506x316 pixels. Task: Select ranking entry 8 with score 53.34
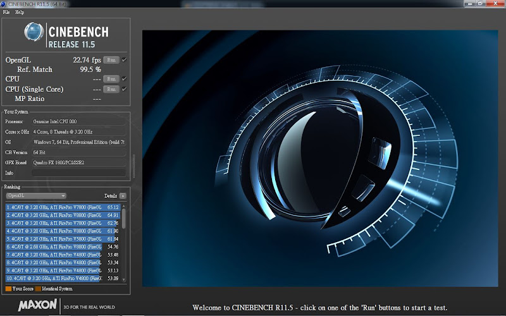63,262
